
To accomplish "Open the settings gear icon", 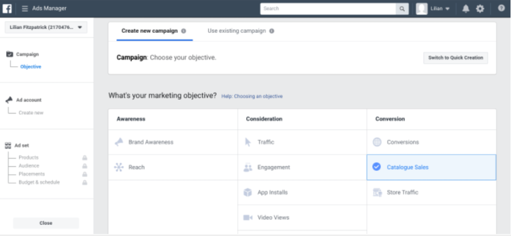I will point(480,8).
